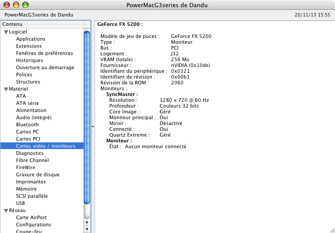Viewport: 335px width, 233px height.
Task: Collapse the Matériel disclosure triangle
Action: coord(6,89)
